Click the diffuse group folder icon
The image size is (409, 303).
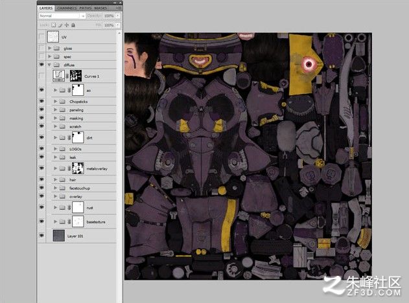pyautogui.click(x=56, y=65)
